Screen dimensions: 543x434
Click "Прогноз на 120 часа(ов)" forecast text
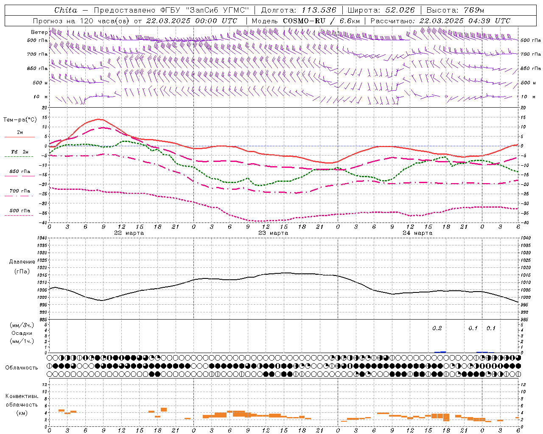click(81, 21)
